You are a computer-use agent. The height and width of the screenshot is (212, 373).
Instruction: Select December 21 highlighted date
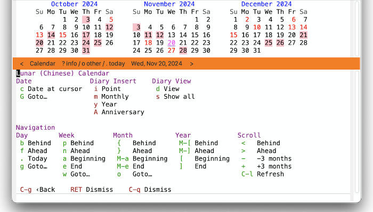pos(304,35)
